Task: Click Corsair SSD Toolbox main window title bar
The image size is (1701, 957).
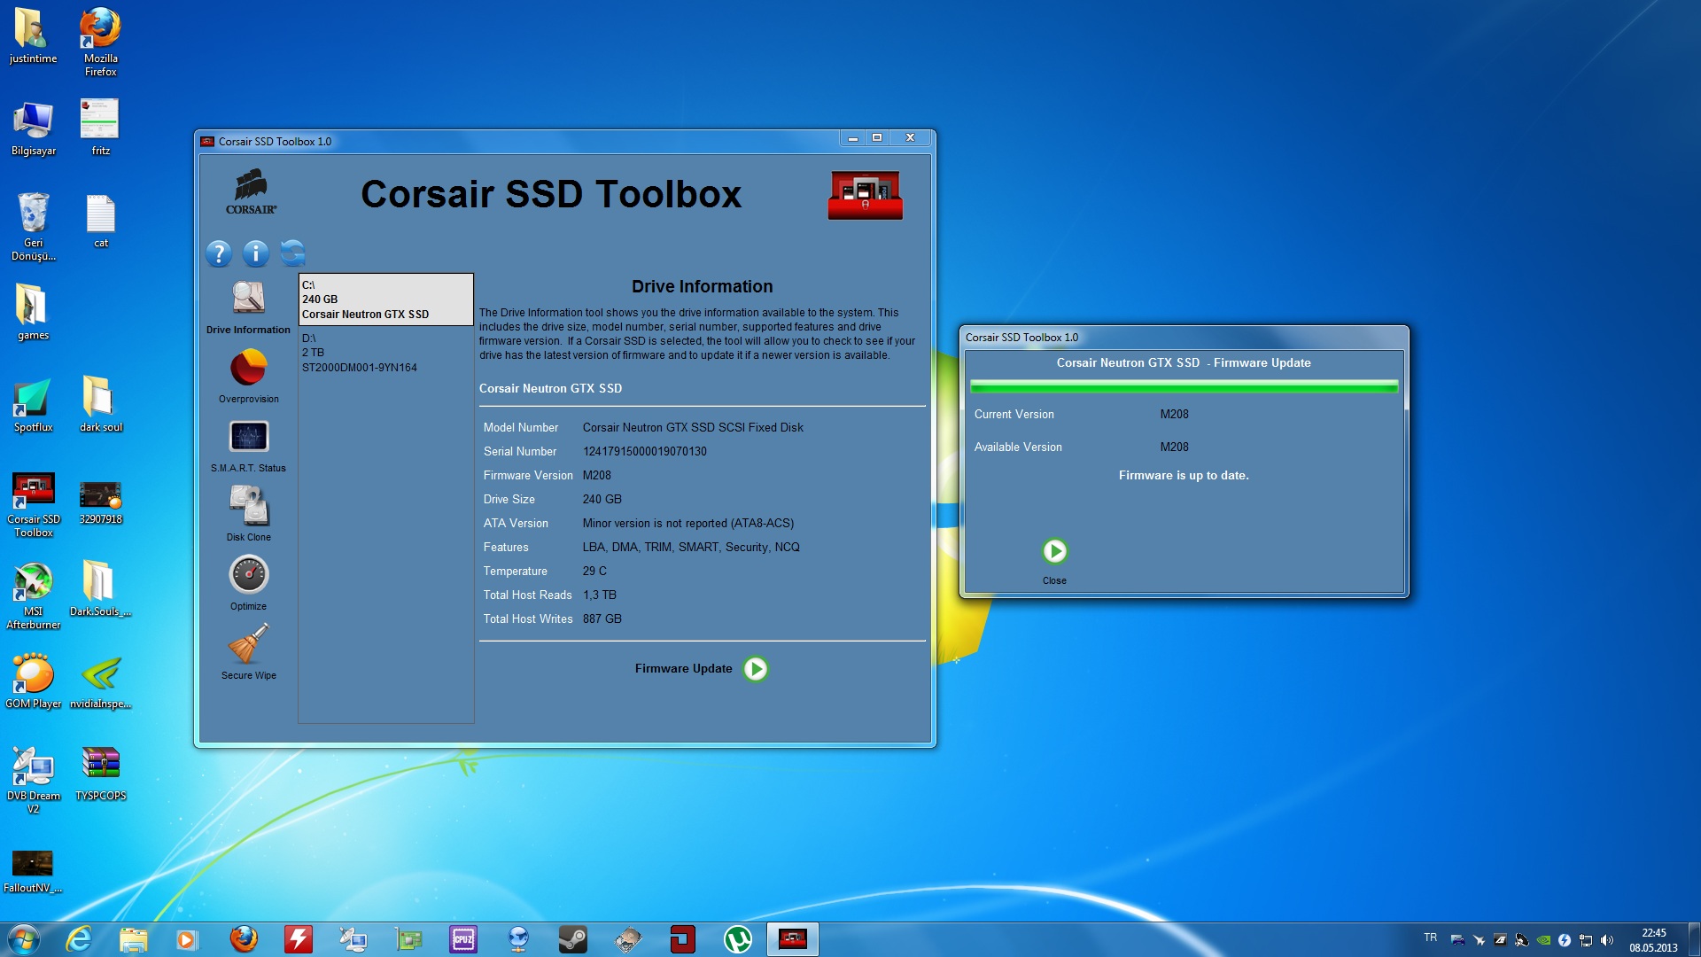Action: click(x=518, y=141)
